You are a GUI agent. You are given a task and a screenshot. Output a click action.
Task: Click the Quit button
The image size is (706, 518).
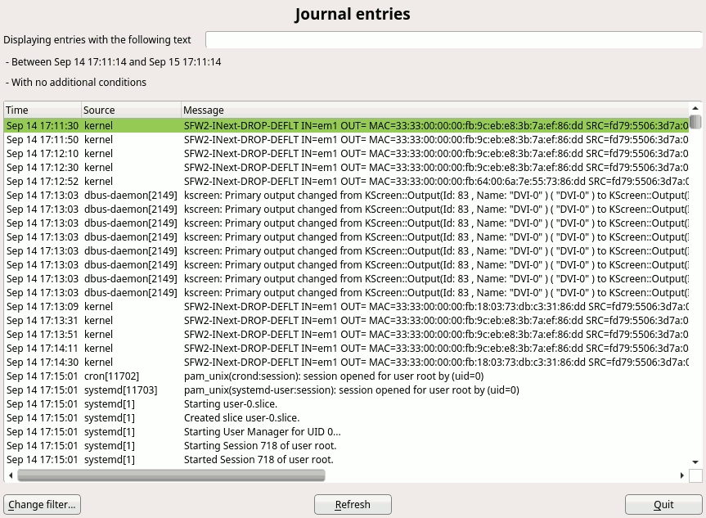click(663, 504)
